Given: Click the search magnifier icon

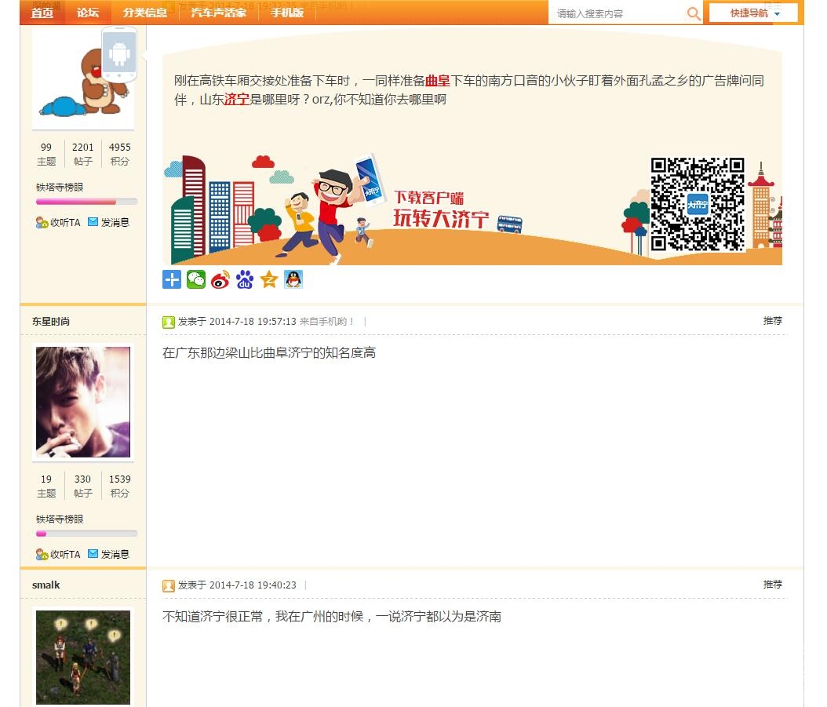Looking at the screenshot, I should click(694, 13).
